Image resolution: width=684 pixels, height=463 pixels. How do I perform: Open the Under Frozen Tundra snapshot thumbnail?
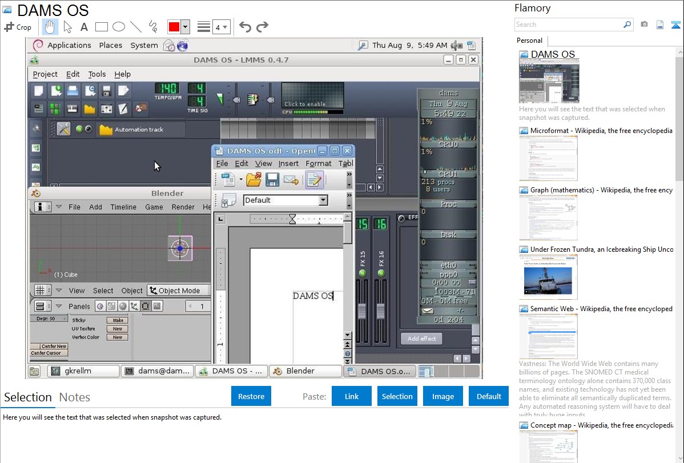[x=548, y=277]
